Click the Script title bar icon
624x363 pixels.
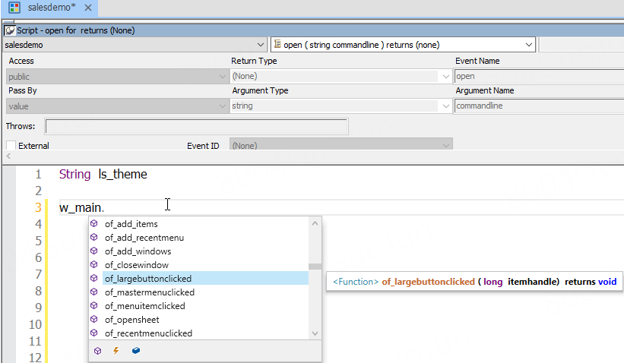pos(10,31)
